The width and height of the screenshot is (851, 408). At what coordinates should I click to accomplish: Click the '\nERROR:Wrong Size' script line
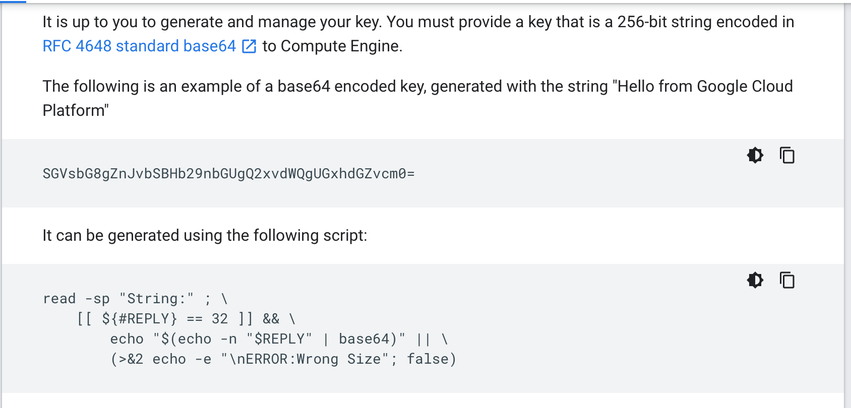pyautogui.click(x=283, y=359)
